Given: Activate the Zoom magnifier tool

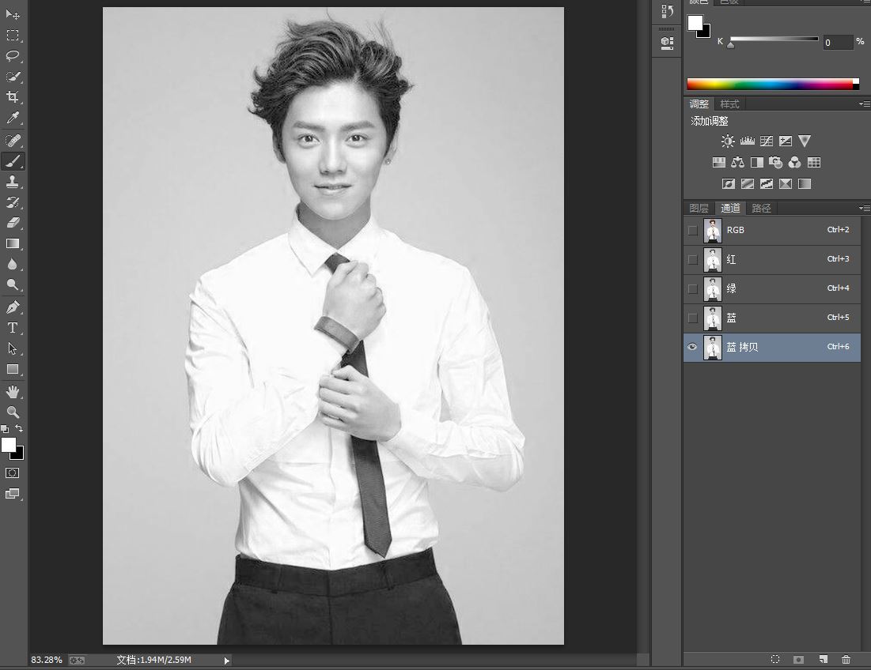Looking at the screenshot, I should point(13,412).
